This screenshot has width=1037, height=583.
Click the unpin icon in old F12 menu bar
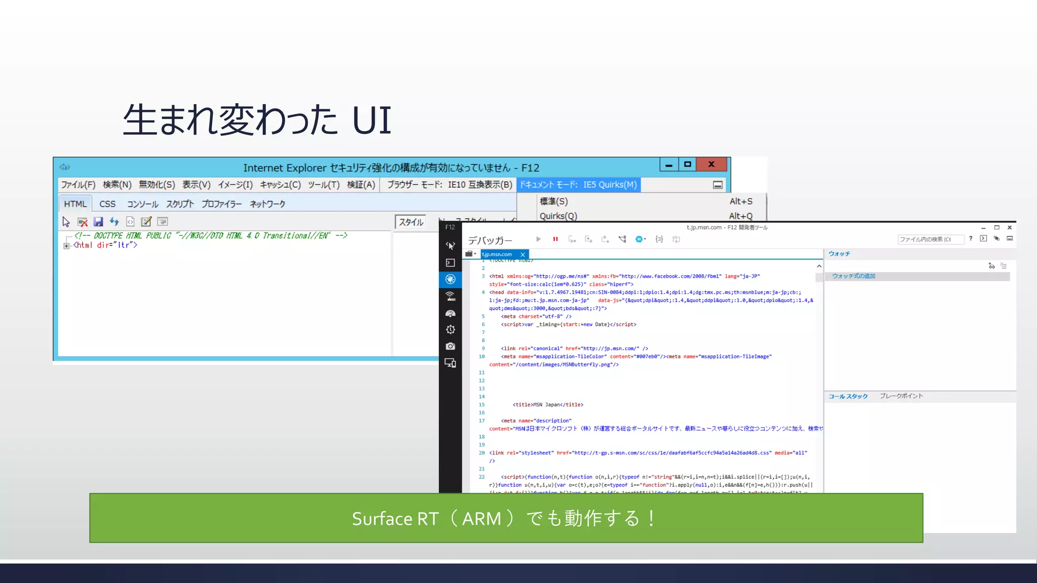pos(717,185)
